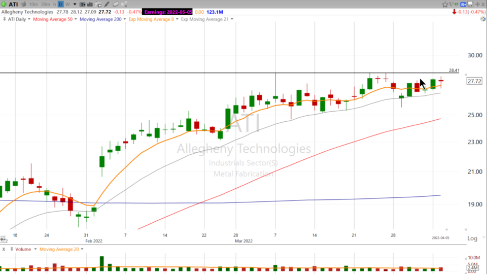The image size is (487, 274).
Task: Toggle the Log scale button
Action: [472, 238]
